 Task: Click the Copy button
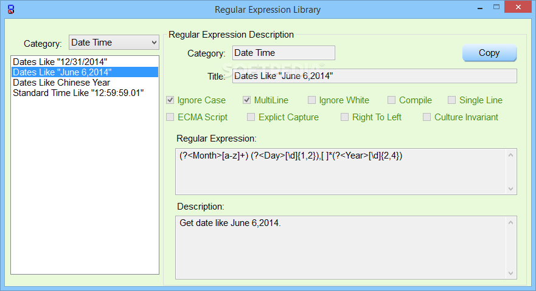pyautogui.click(x=489, y=53)
